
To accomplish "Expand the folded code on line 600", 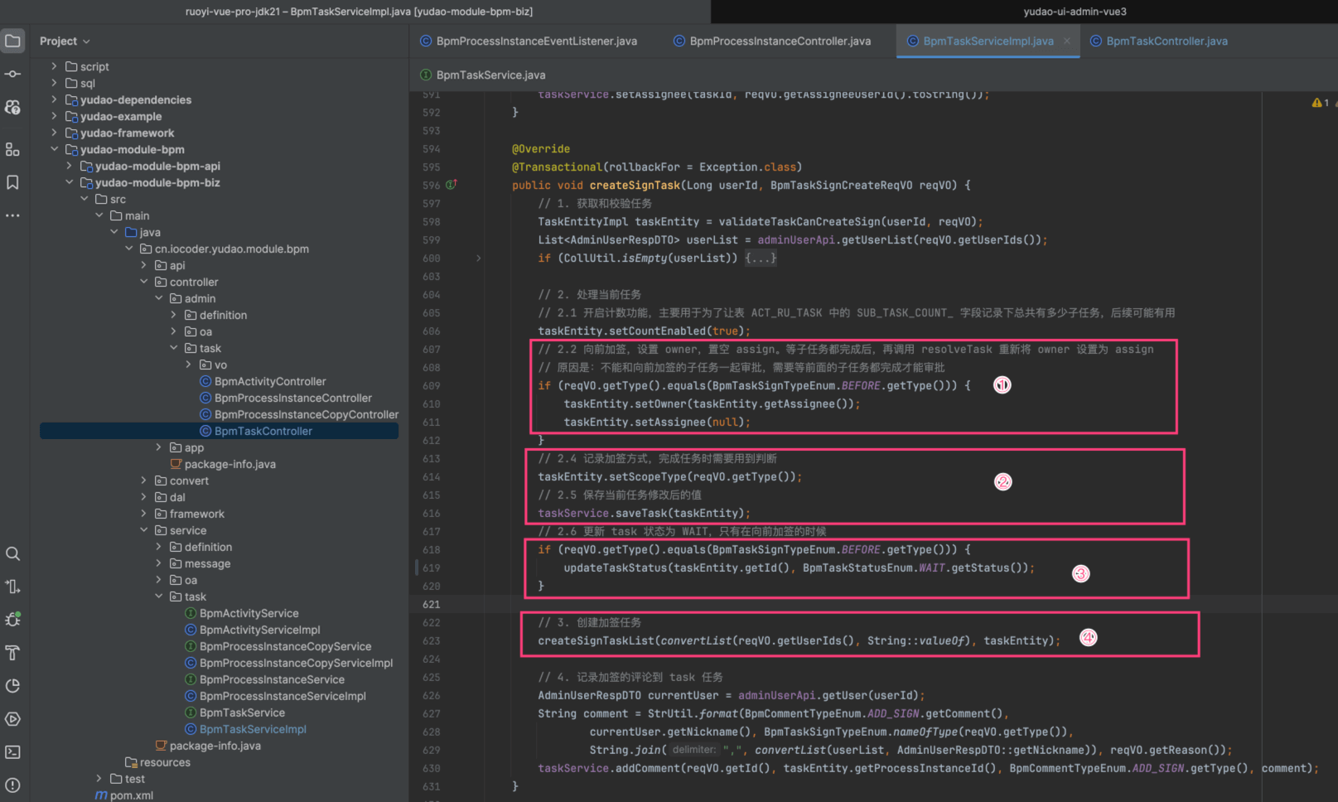I will pos(478,258).
